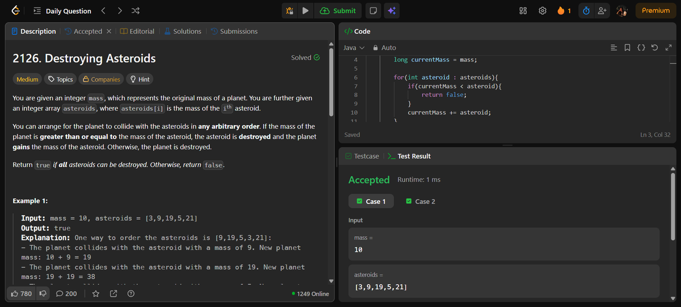Run the code with play button
Screen dimensions: 681x307
click(x=305, y=11)
